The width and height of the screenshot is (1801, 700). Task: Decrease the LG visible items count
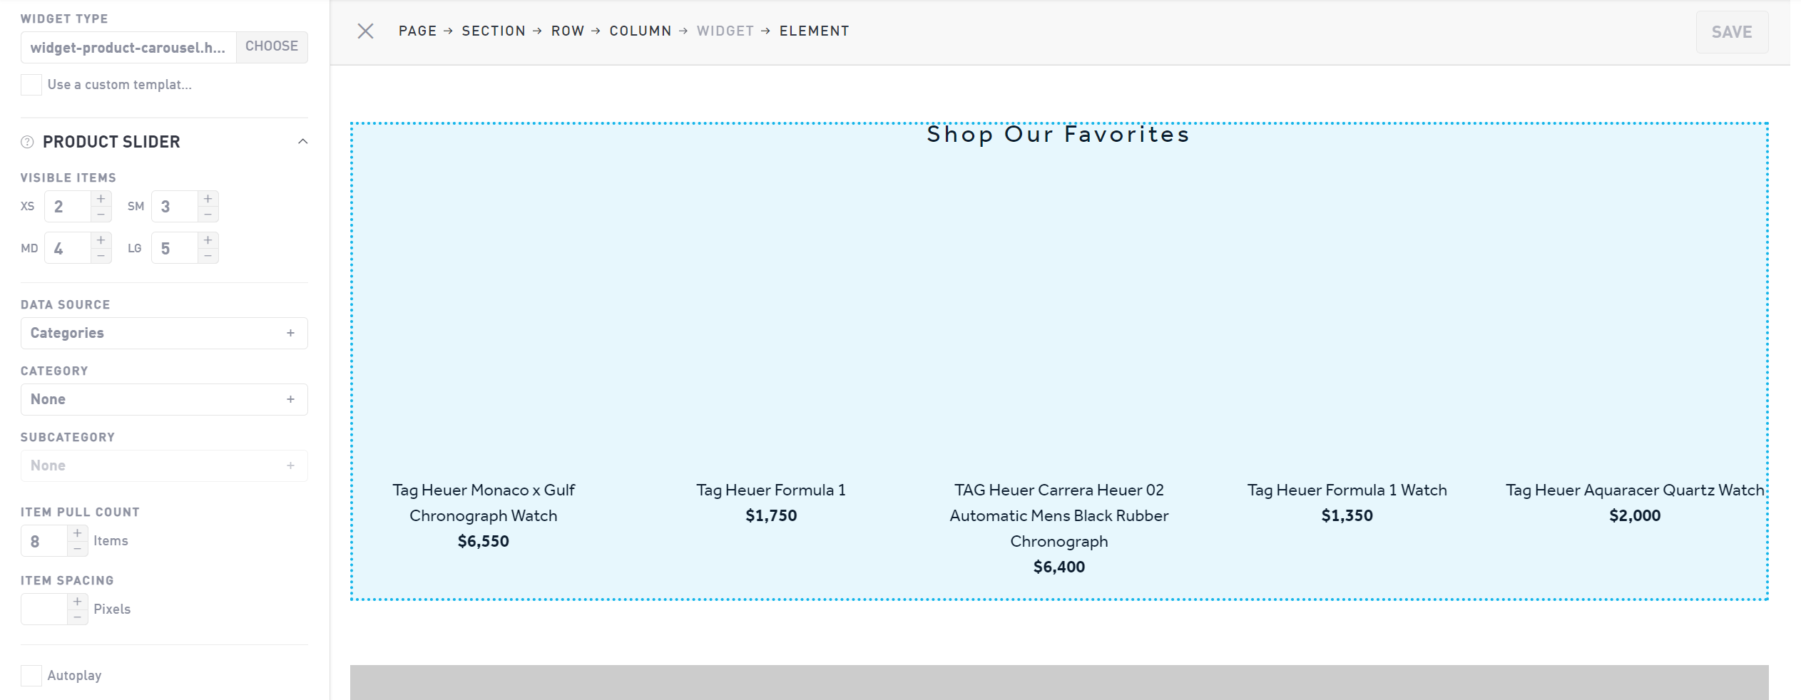click(x=208, y=256)
